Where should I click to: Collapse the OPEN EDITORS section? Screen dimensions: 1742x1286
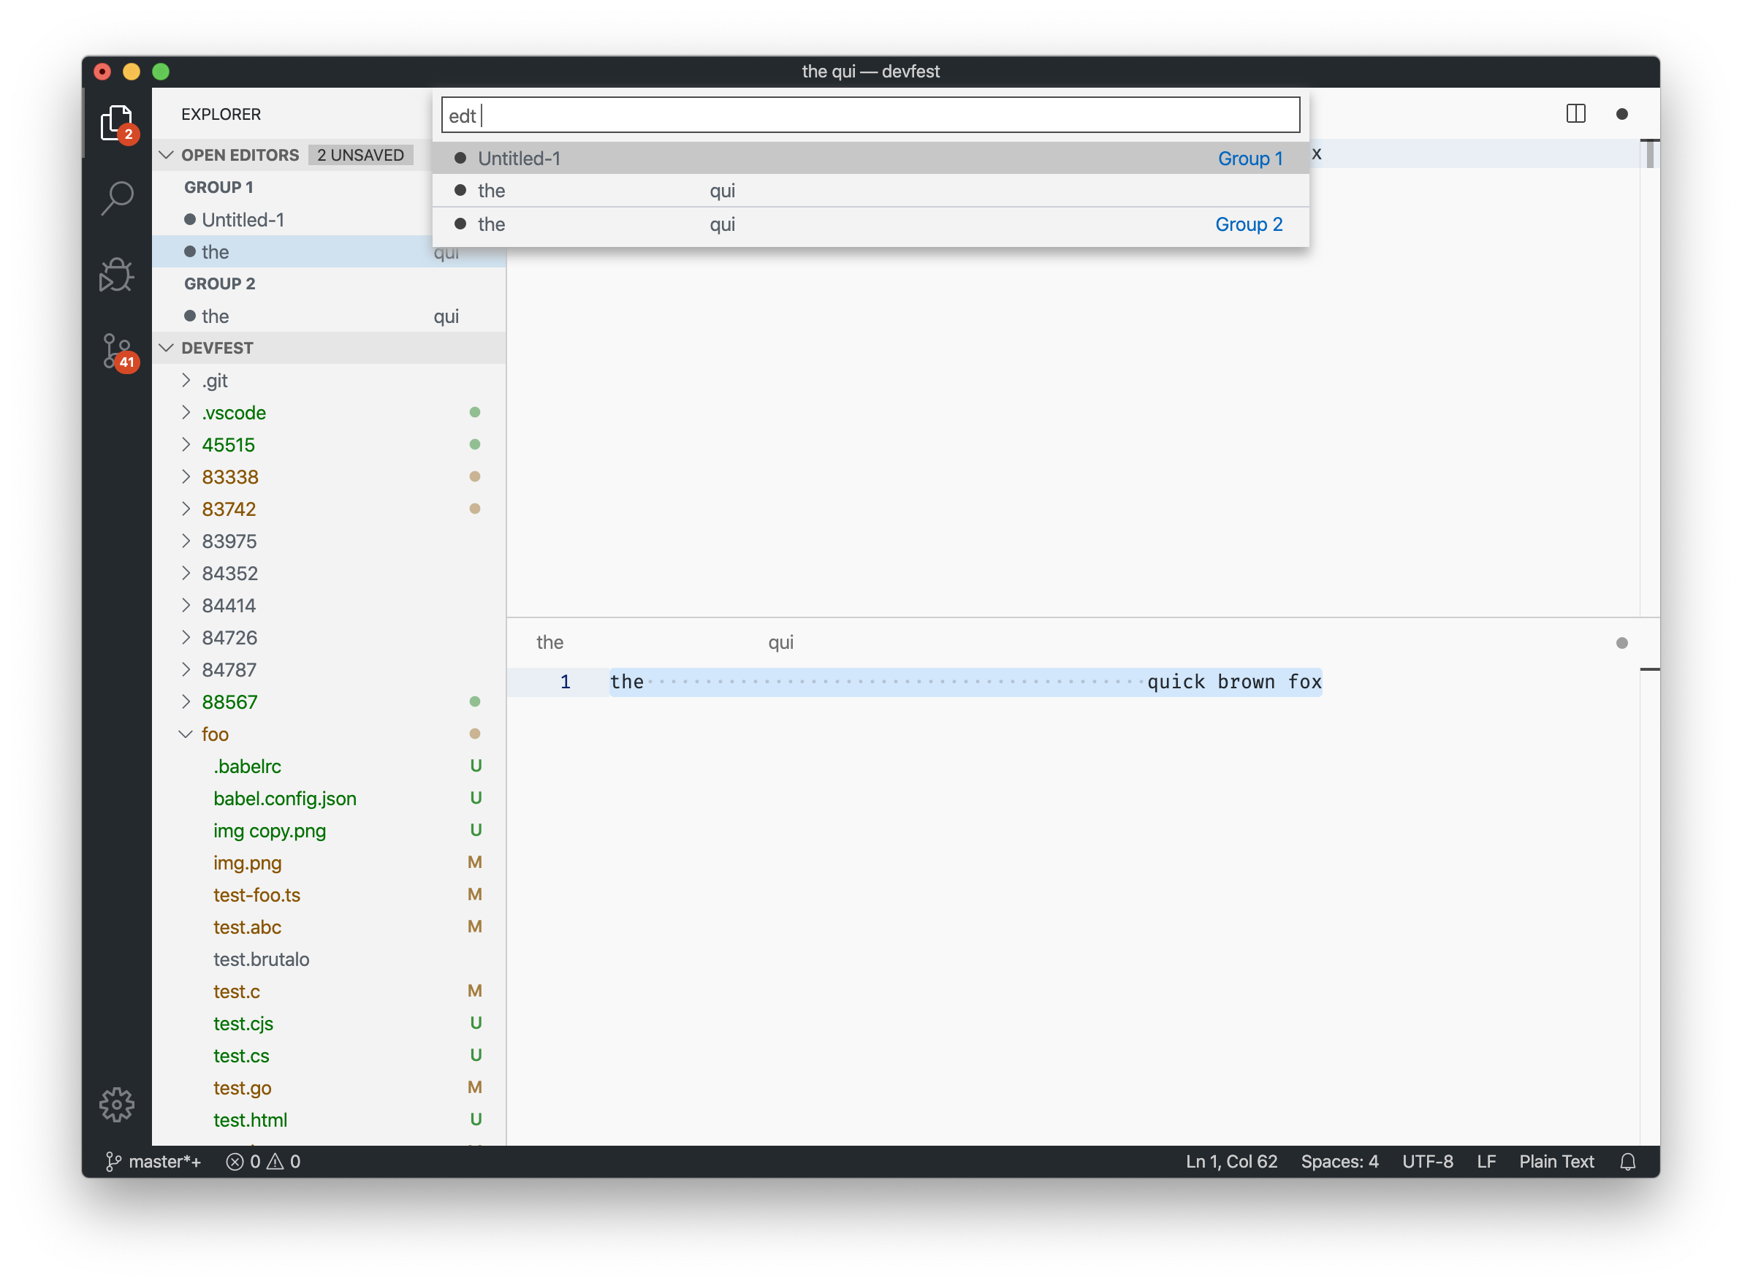pos(166,154)
